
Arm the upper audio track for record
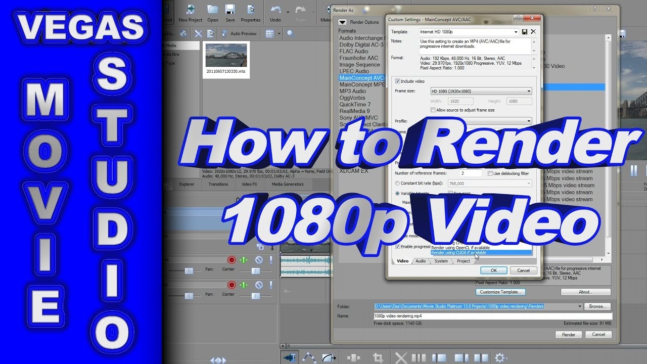(x=232, y=260)
